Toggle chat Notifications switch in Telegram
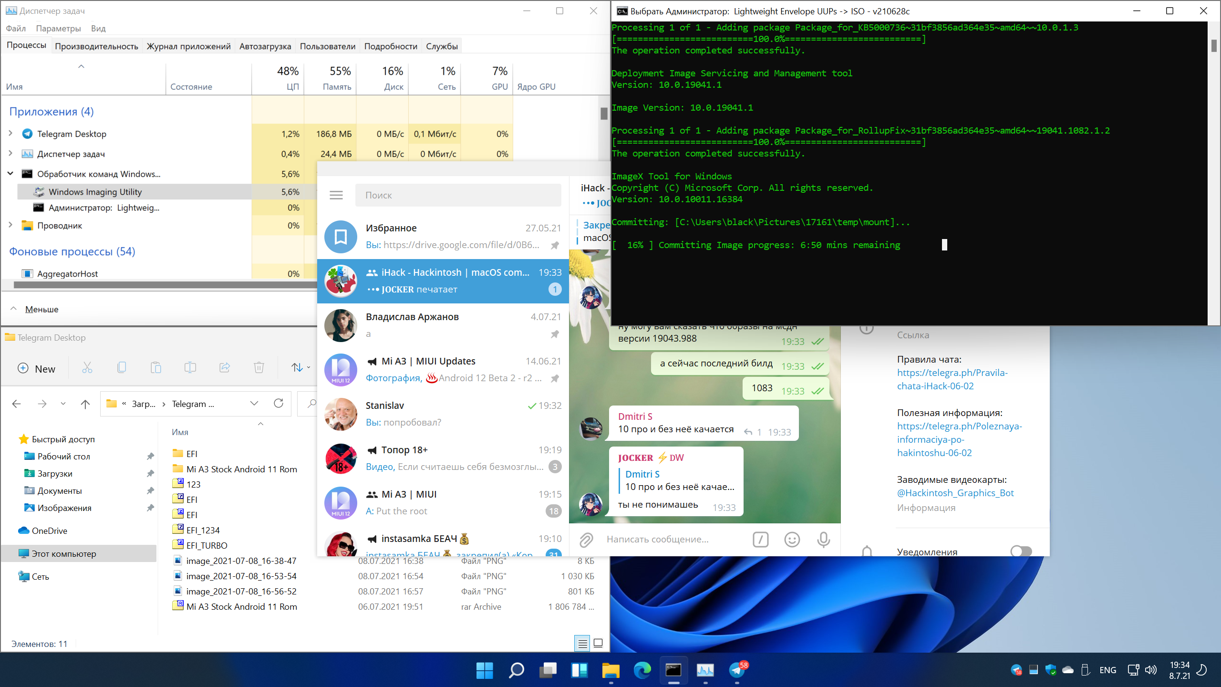1221x687 pixels. click(x=1021, y=551)
